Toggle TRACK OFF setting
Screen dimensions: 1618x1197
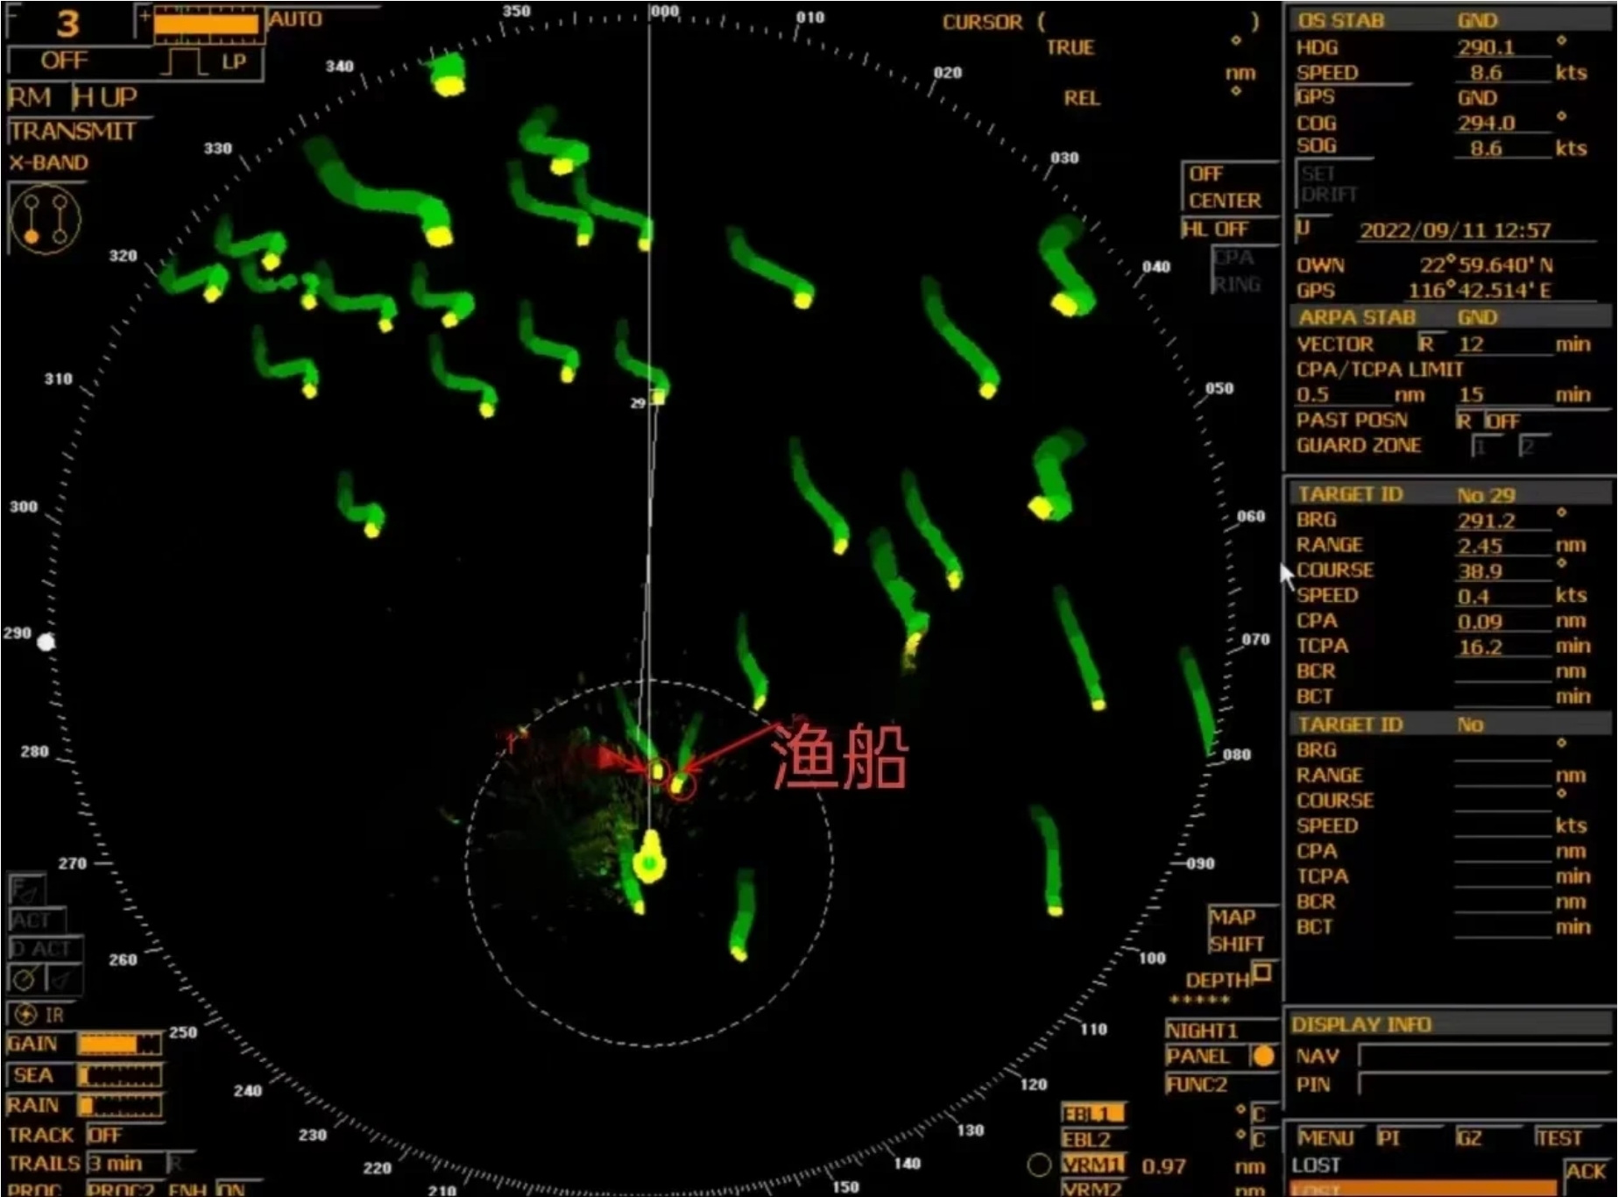105,1136
